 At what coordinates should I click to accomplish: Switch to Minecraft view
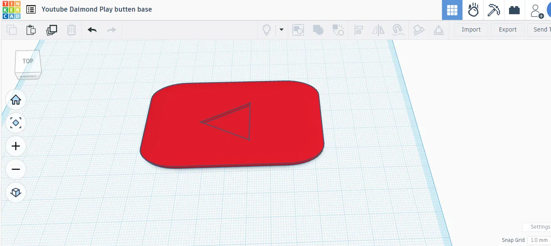(494, 10)
